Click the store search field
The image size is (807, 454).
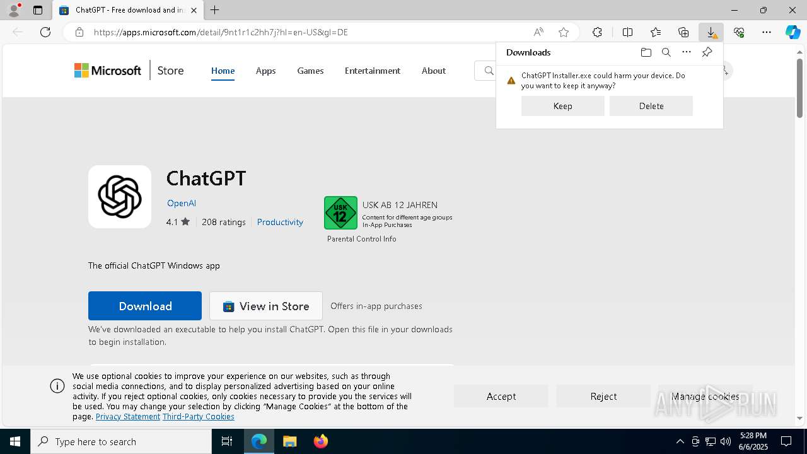485,71
